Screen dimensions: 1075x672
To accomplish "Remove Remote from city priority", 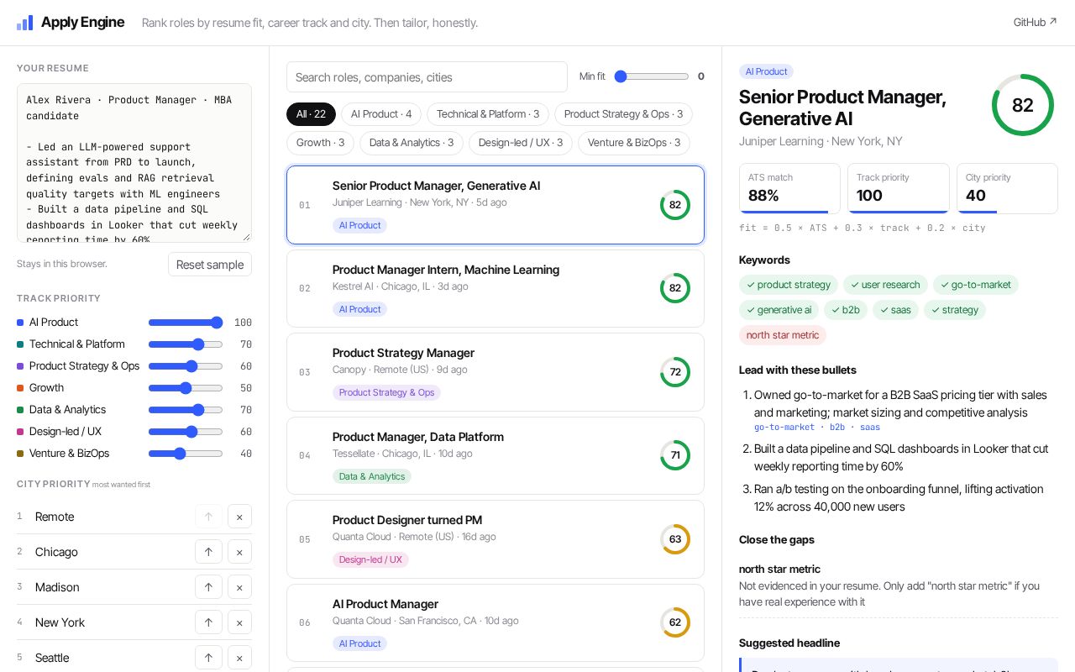I will coord(239,517).
